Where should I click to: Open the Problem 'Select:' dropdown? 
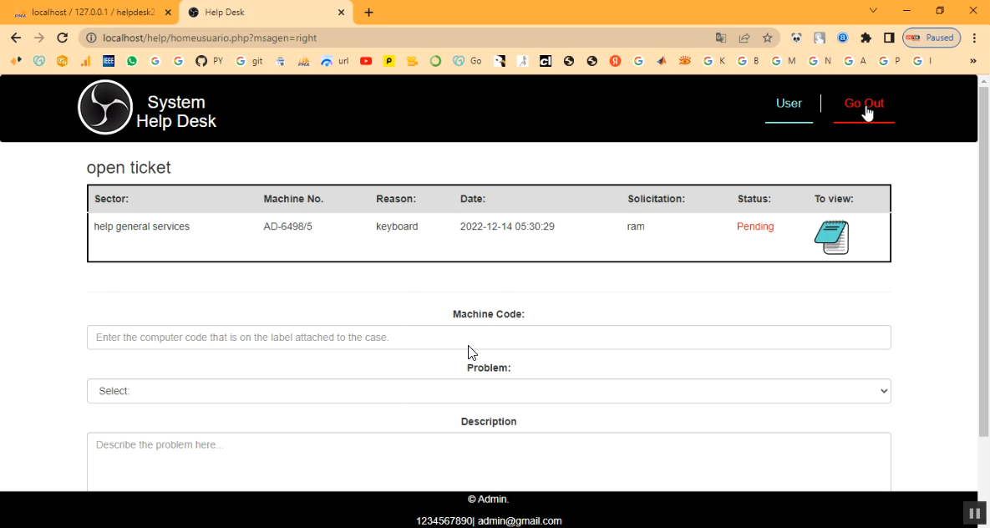(489, 391)
